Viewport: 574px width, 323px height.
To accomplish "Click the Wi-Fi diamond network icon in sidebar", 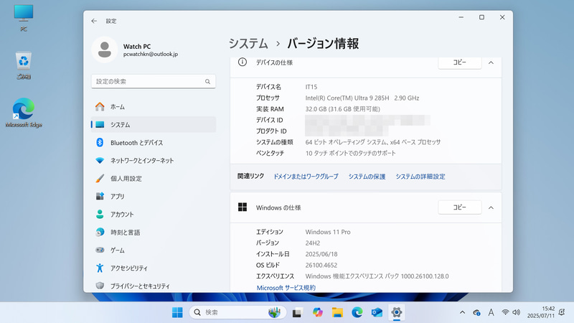I will 100,160.
